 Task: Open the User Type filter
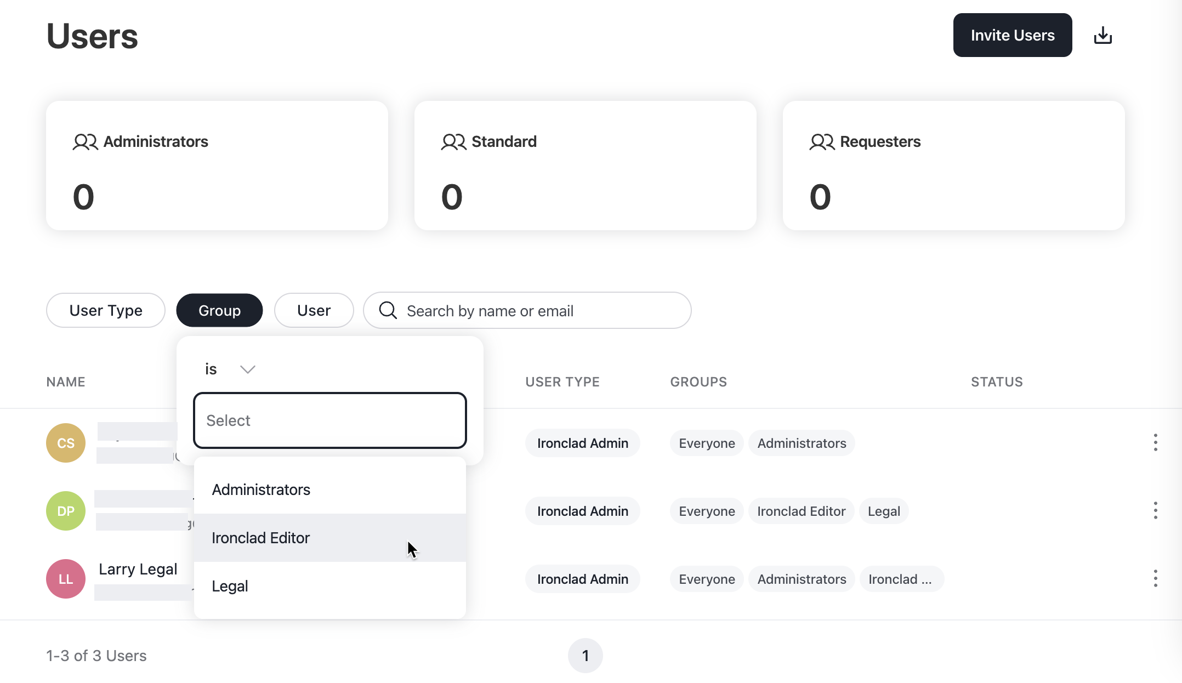106,310
